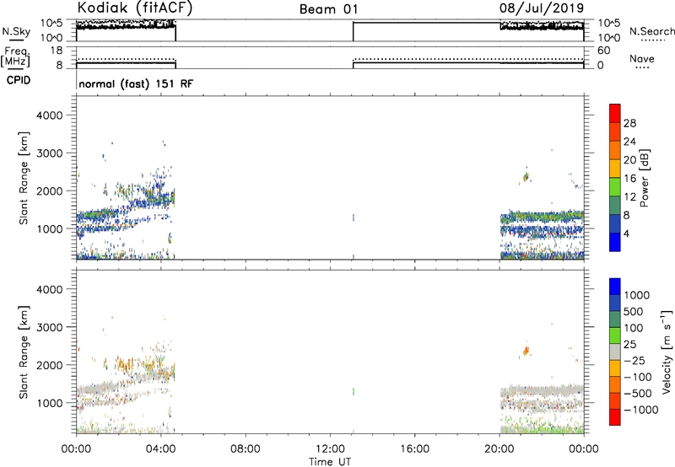Select the "100" label on Velocity colorbar
The width and height of the screenshot is (675, 467).
(x=633, y=328)
